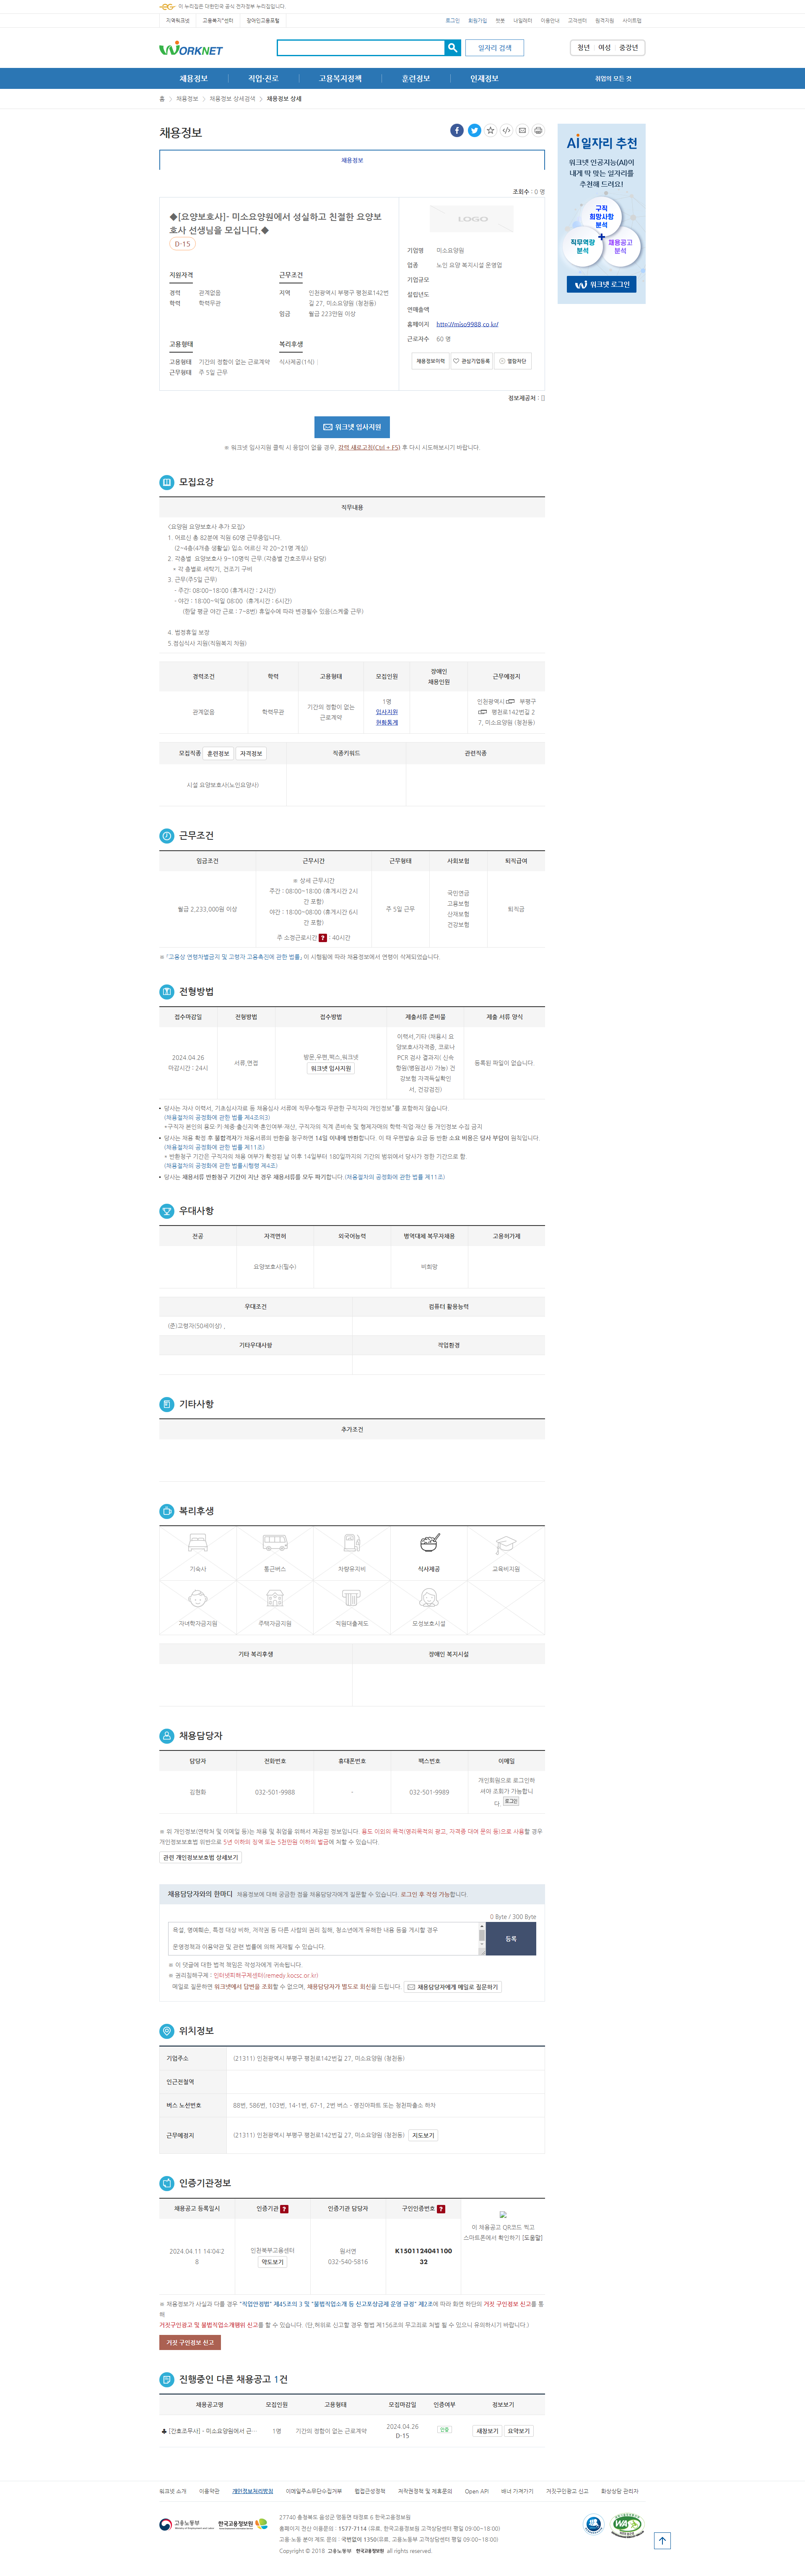Click 약도보기 under 인천북부고용센터

(x=272, y=2262)
